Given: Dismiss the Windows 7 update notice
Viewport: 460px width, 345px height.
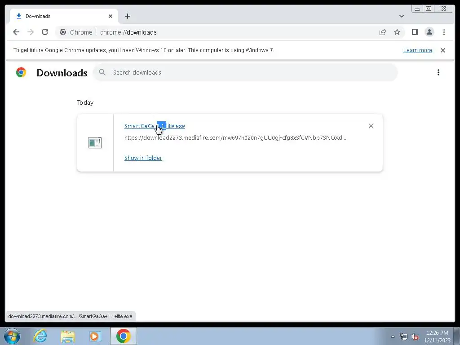Looking at the screenshot, I should [x=443, y=50].
